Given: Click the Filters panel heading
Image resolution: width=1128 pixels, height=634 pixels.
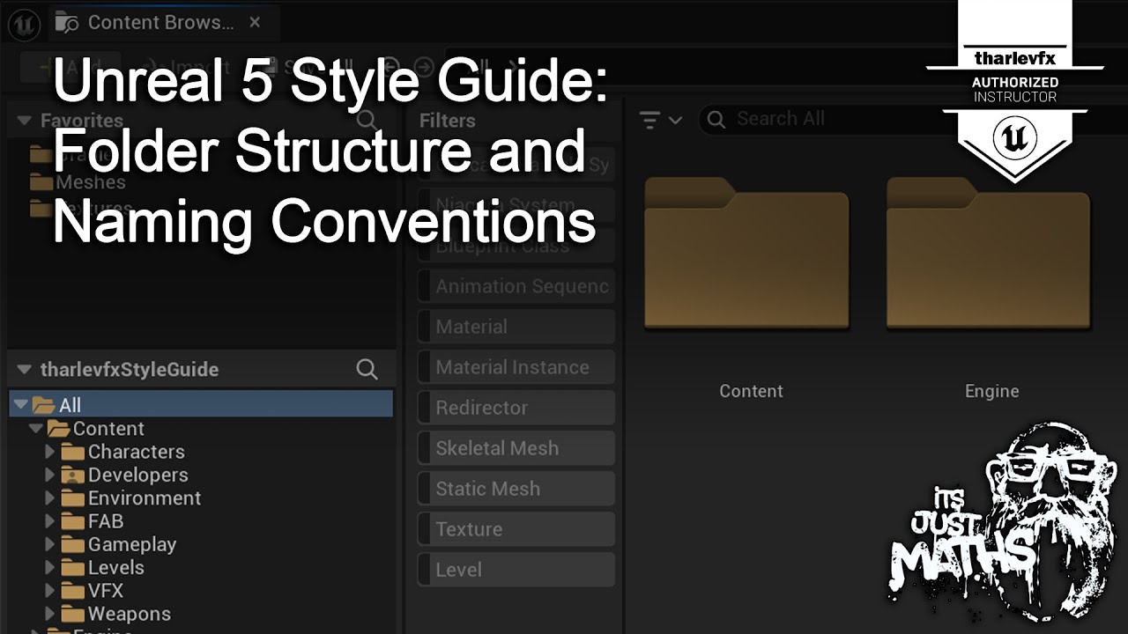Looking at the screenshot, I should [x=447, y=121].
